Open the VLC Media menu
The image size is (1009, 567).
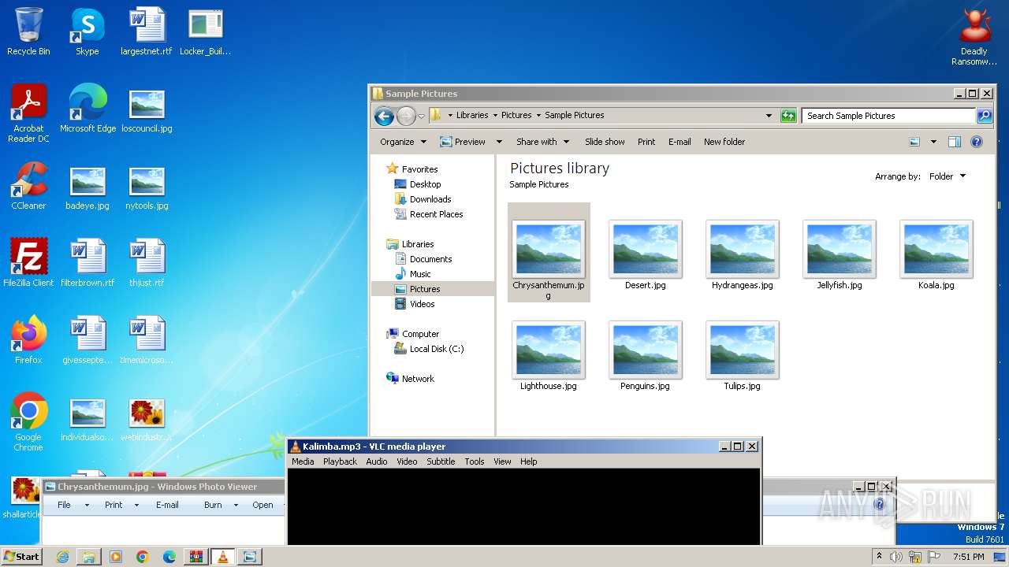[303, 461]
